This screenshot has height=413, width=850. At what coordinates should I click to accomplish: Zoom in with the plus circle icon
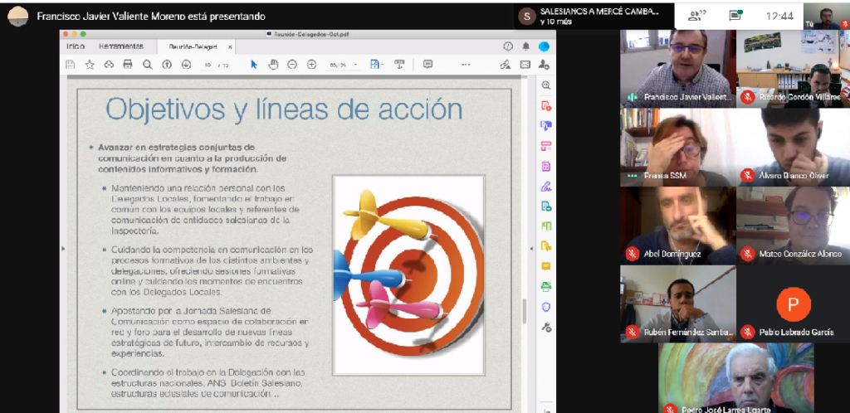coord(312,65)
